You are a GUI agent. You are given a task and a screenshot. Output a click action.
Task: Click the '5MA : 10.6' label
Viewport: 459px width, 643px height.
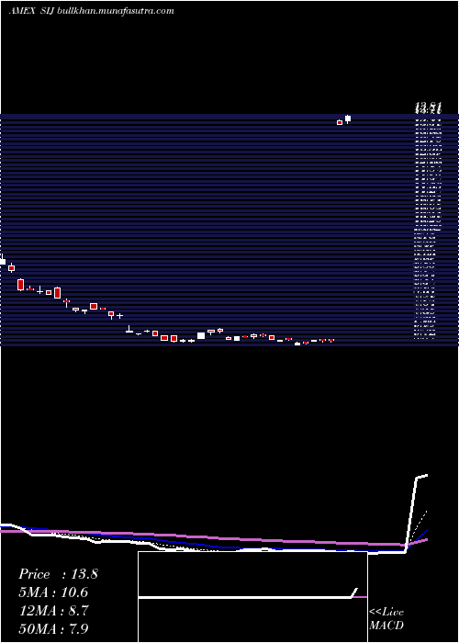point(53,592)
